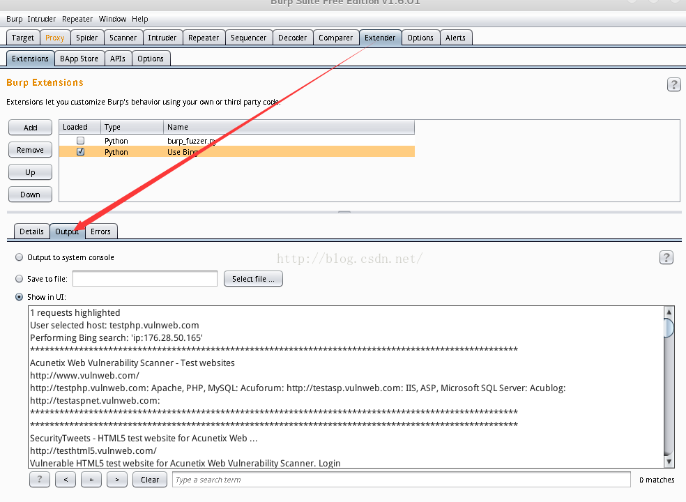
Task: Switch to the Target tab
Action: coord(23,38)
